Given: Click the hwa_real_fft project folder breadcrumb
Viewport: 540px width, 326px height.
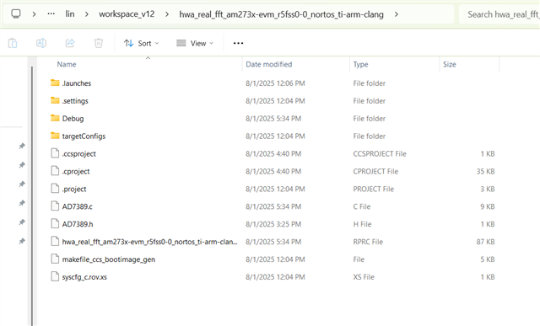Looking at the screenshot, I should point(281,14).
